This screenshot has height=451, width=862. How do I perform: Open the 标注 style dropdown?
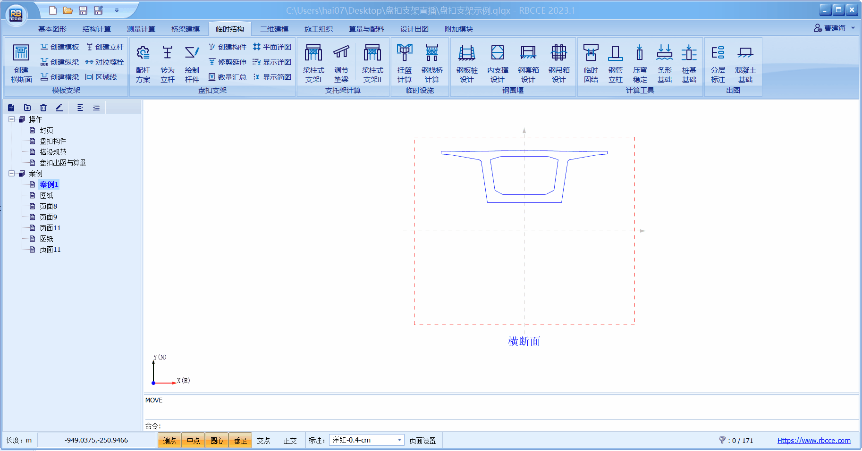[x=399, y=440]
